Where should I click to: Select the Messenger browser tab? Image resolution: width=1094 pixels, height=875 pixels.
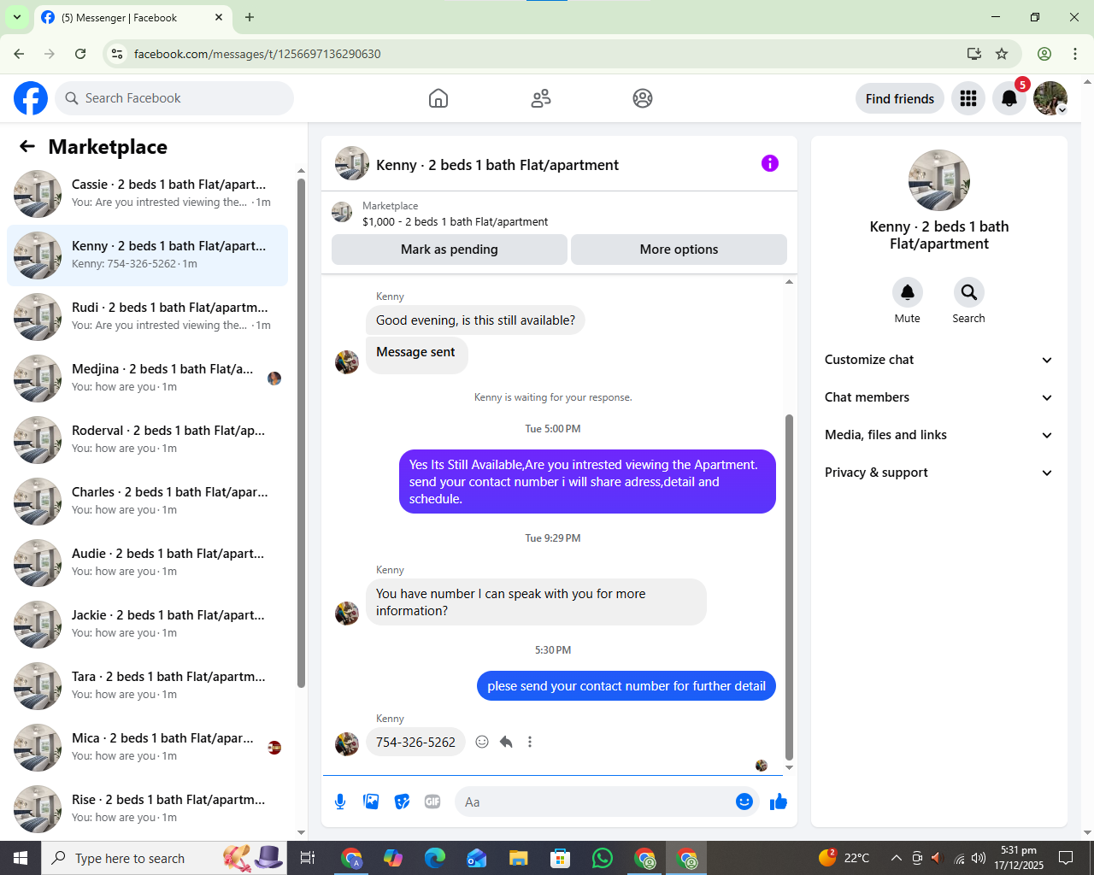(132, 17)
